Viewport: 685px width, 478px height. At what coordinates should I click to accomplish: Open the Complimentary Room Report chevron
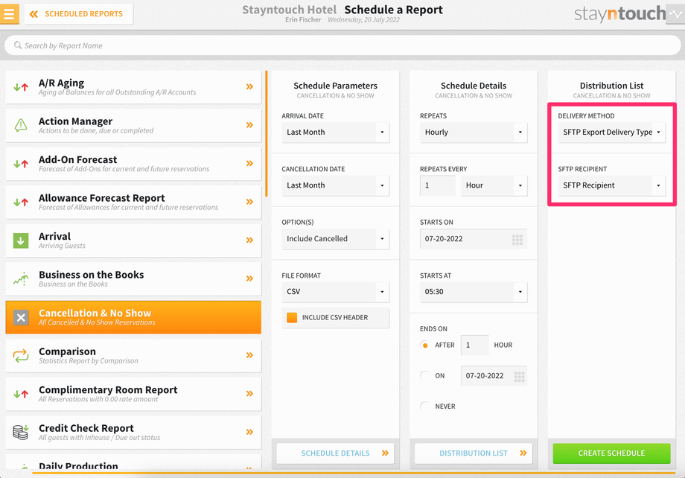point(249,393)
